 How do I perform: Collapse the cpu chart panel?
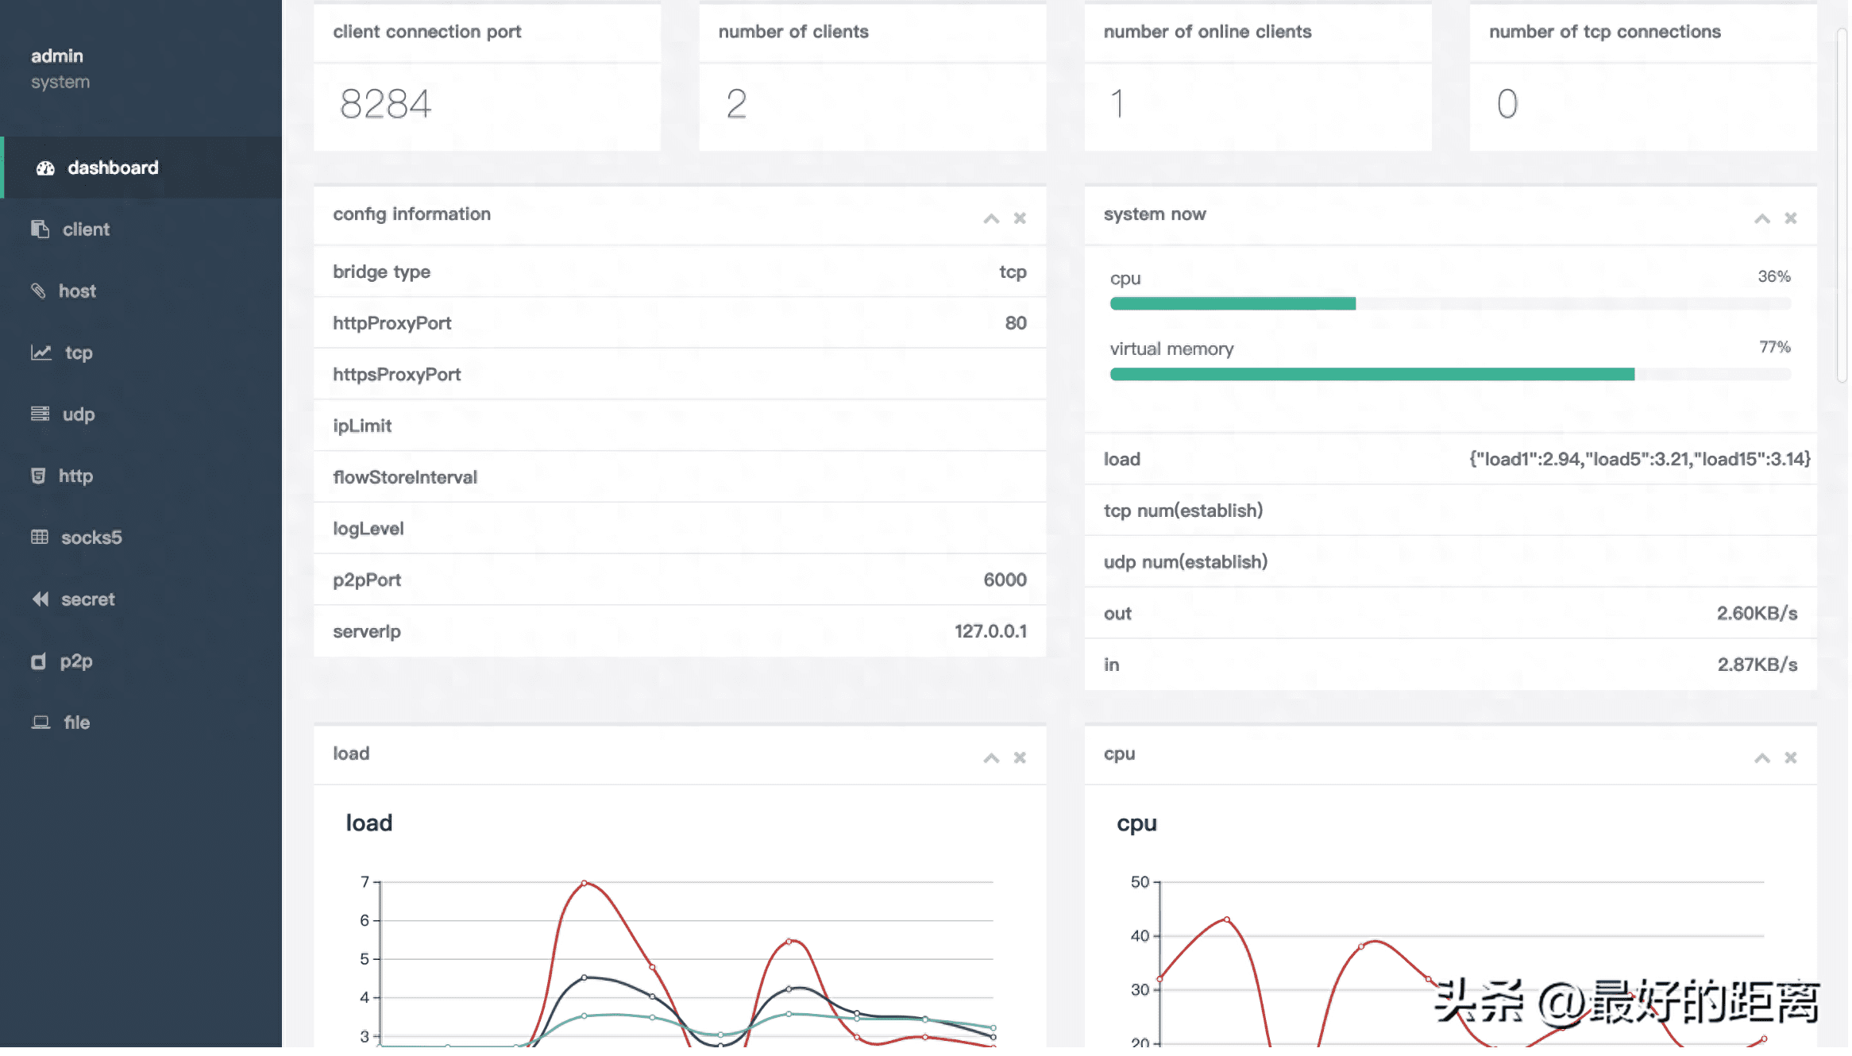pyautogui.click(x=1761, y=758)
